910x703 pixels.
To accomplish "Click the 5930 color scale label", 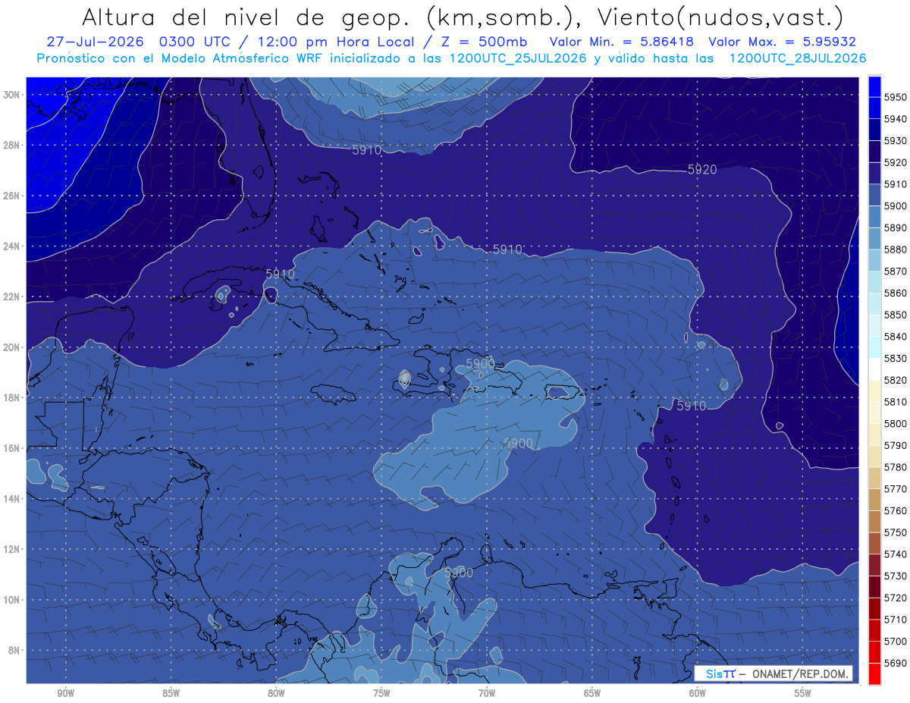I will coord(896,141).
